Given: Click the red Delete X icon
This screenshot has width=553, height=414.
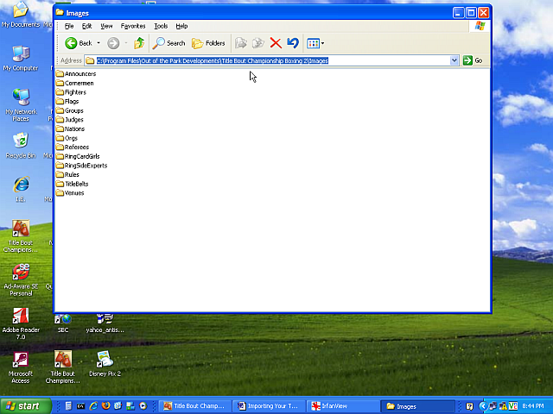Looking at the screenshot, I should pyautogui.click(x=276, y=43).
